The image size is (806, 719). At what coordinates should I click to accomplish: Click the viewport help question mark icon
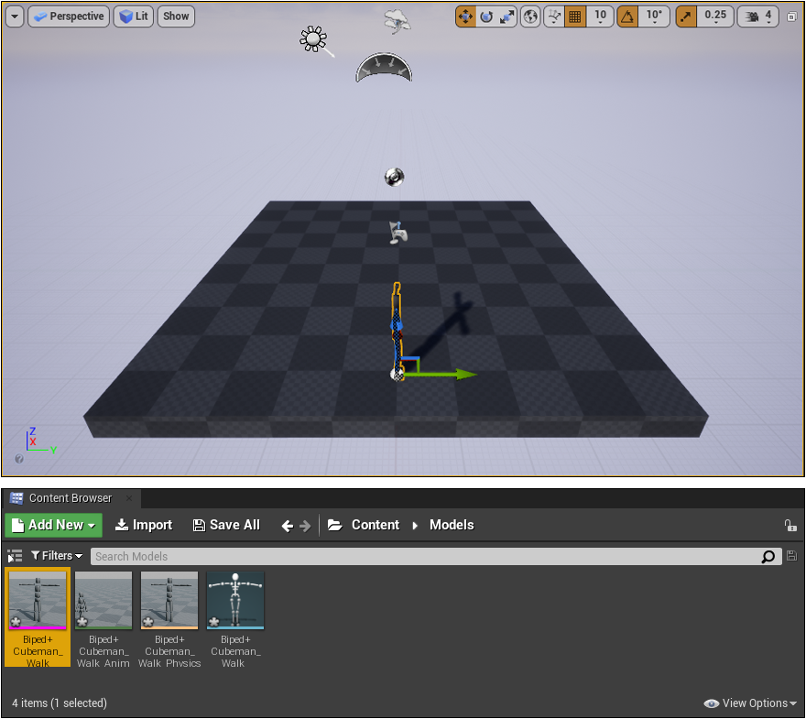(19, 459)
